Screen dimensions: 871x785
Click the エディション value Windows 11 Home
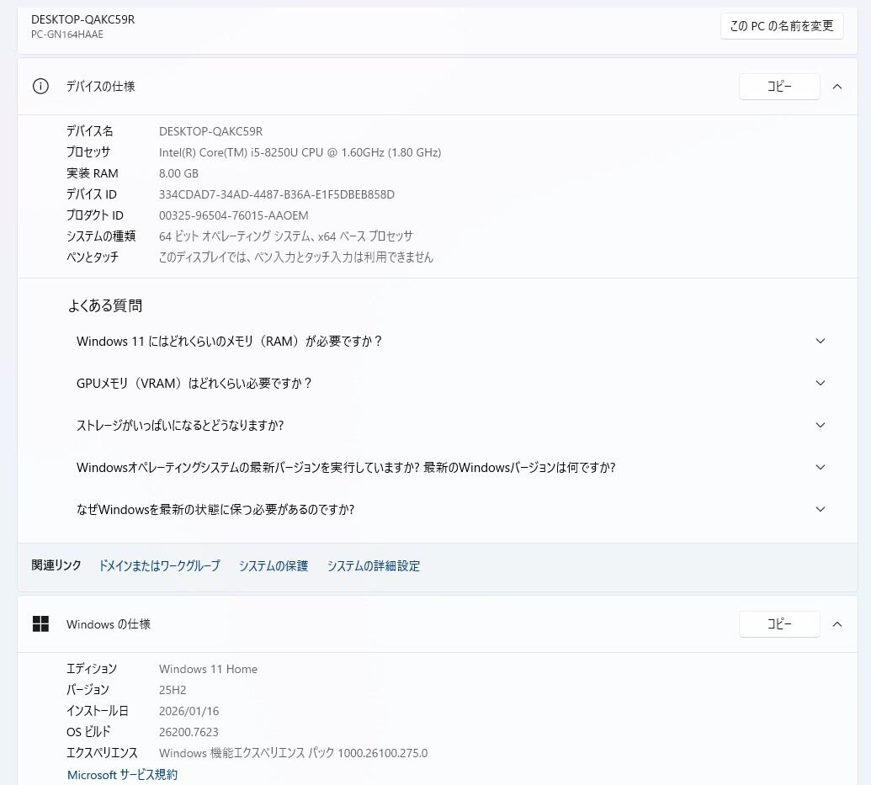pos(209,669)
